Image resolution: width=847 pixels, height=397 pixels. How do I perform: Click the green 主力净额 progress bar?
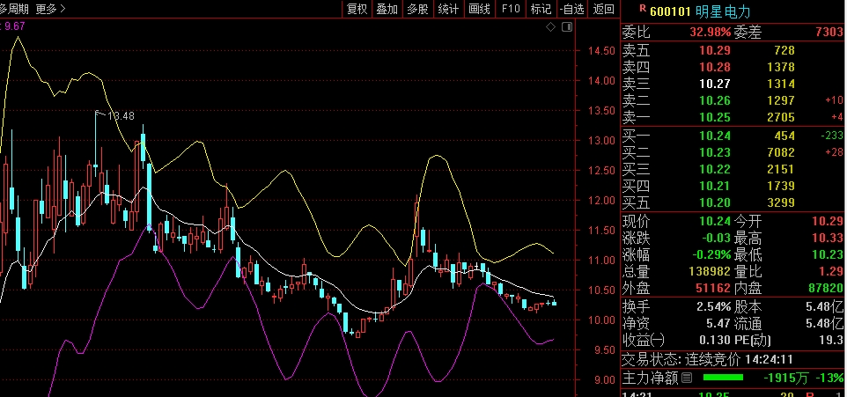pos(722,377)
